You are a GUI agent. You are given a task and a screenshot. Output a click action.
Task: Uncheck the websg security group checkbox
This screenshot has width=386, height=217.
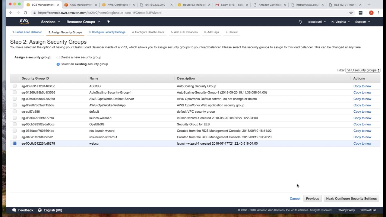click(x=15, y=143)
